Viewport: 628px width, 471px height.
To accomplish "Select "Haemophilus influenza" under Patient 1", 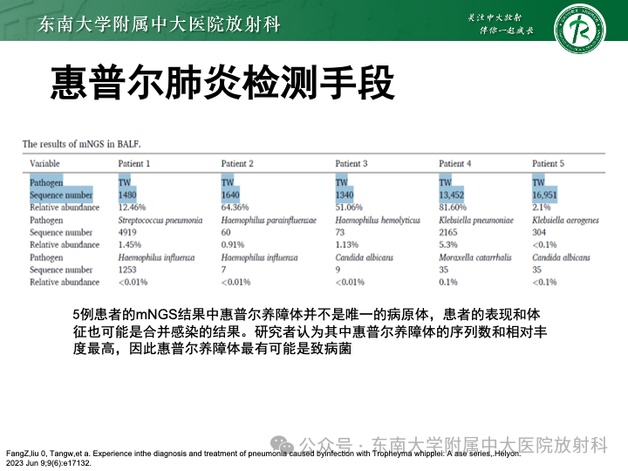I will tap(157, 257).
